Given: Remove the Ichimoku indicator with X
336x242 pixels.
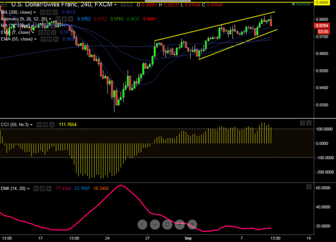Looking at the screenshot, I should click(71, 19).
